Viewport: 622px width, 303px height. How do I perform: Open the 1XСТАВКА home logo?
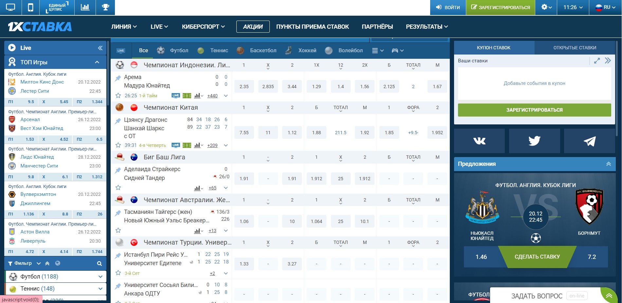coord(40,27)
